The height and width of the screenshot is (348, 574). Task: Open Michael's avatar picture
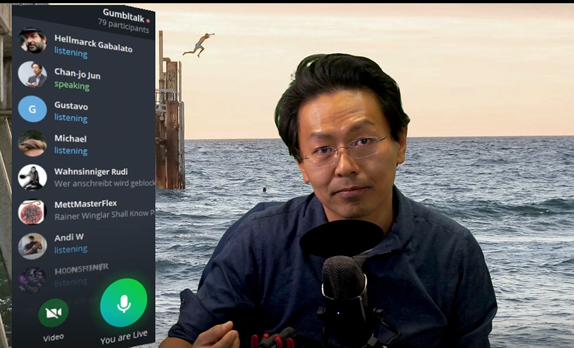point(32,143)
